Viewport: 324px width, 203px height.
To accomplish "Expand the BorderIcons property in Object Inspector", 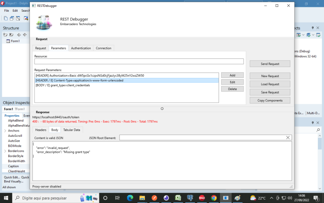I will [x=5, y=151].
